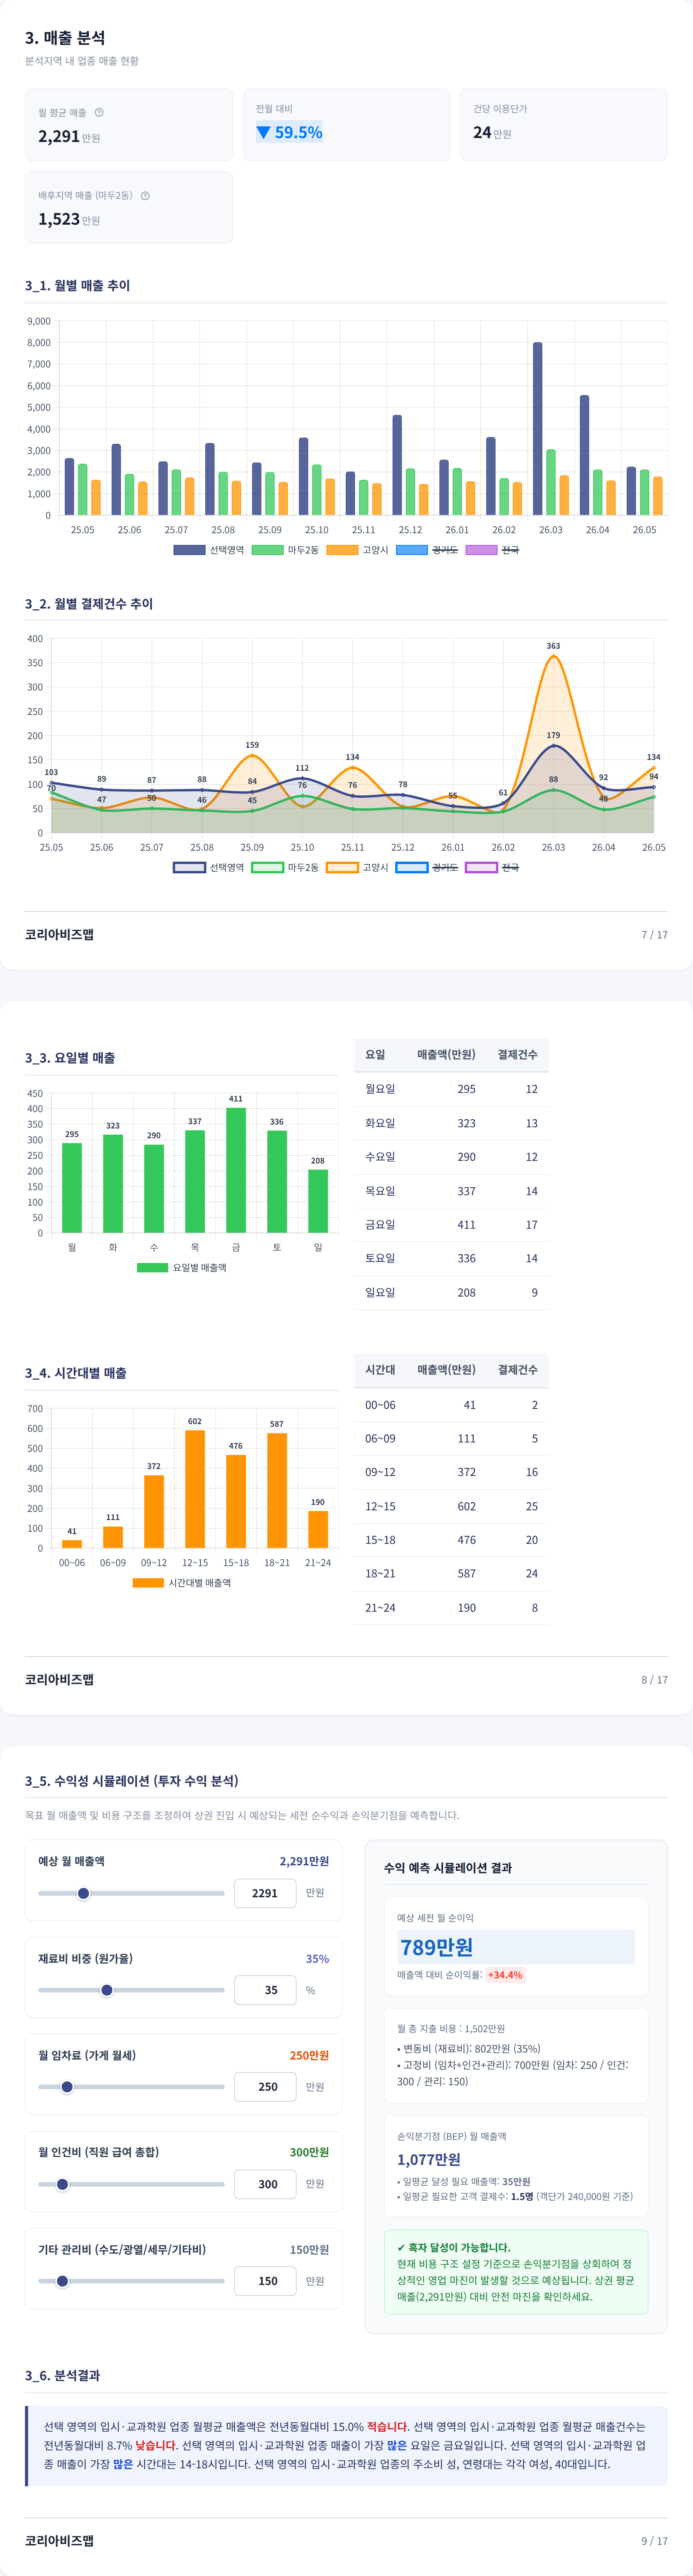This screenshot has height=2576, width=693.
Task: Click the 재료비 비중 slider handle
Action: tap(107, 1990)
